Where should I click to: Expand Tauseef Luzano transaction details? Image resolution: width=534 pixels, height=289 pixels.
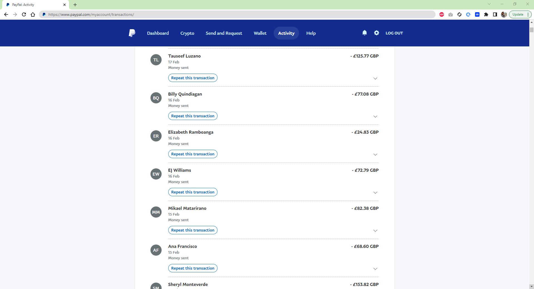pyautogui.click(x=375, y=78)
